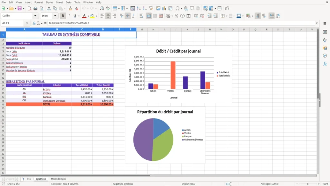Toggle Align Left

(x=102, y=16)
